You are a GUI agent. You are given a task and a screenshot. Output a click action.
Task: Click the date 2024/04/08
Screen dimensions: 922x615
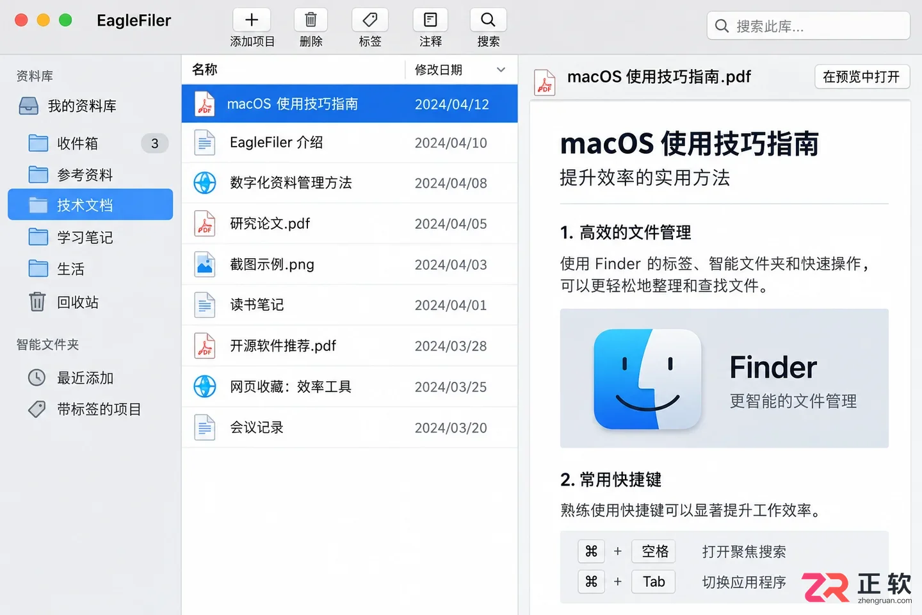(451, 183)
